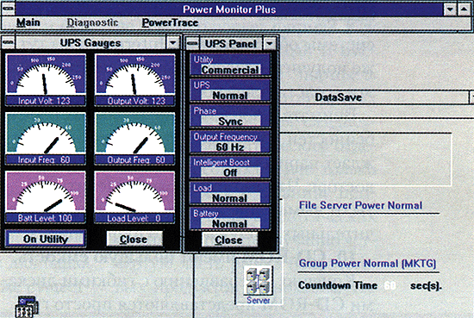Click Group Power Normal (MKTG) message

[367, 264]
